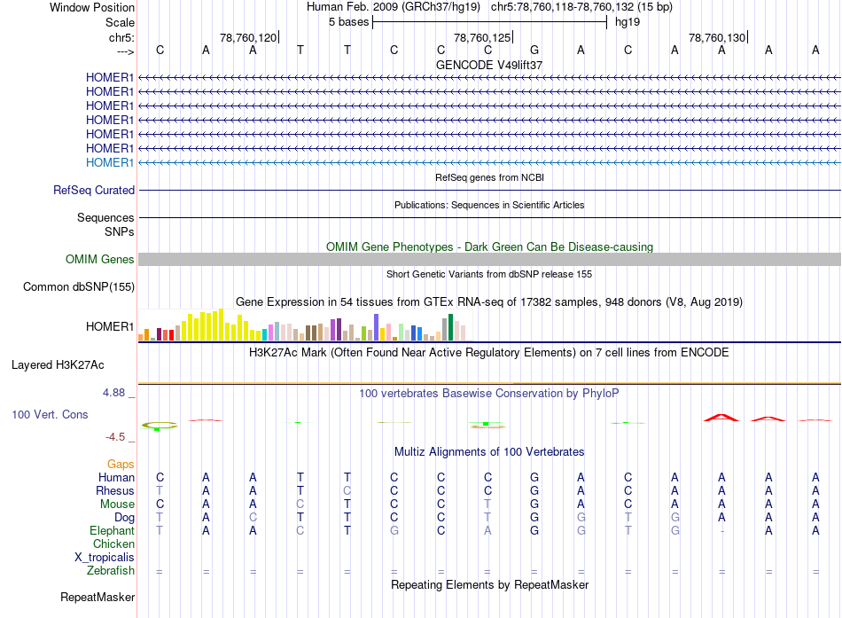Screen dimensions: 842x618
Task: Click 'Multiz Alignments of 100 Vertebrates' title
Action: 489,452
